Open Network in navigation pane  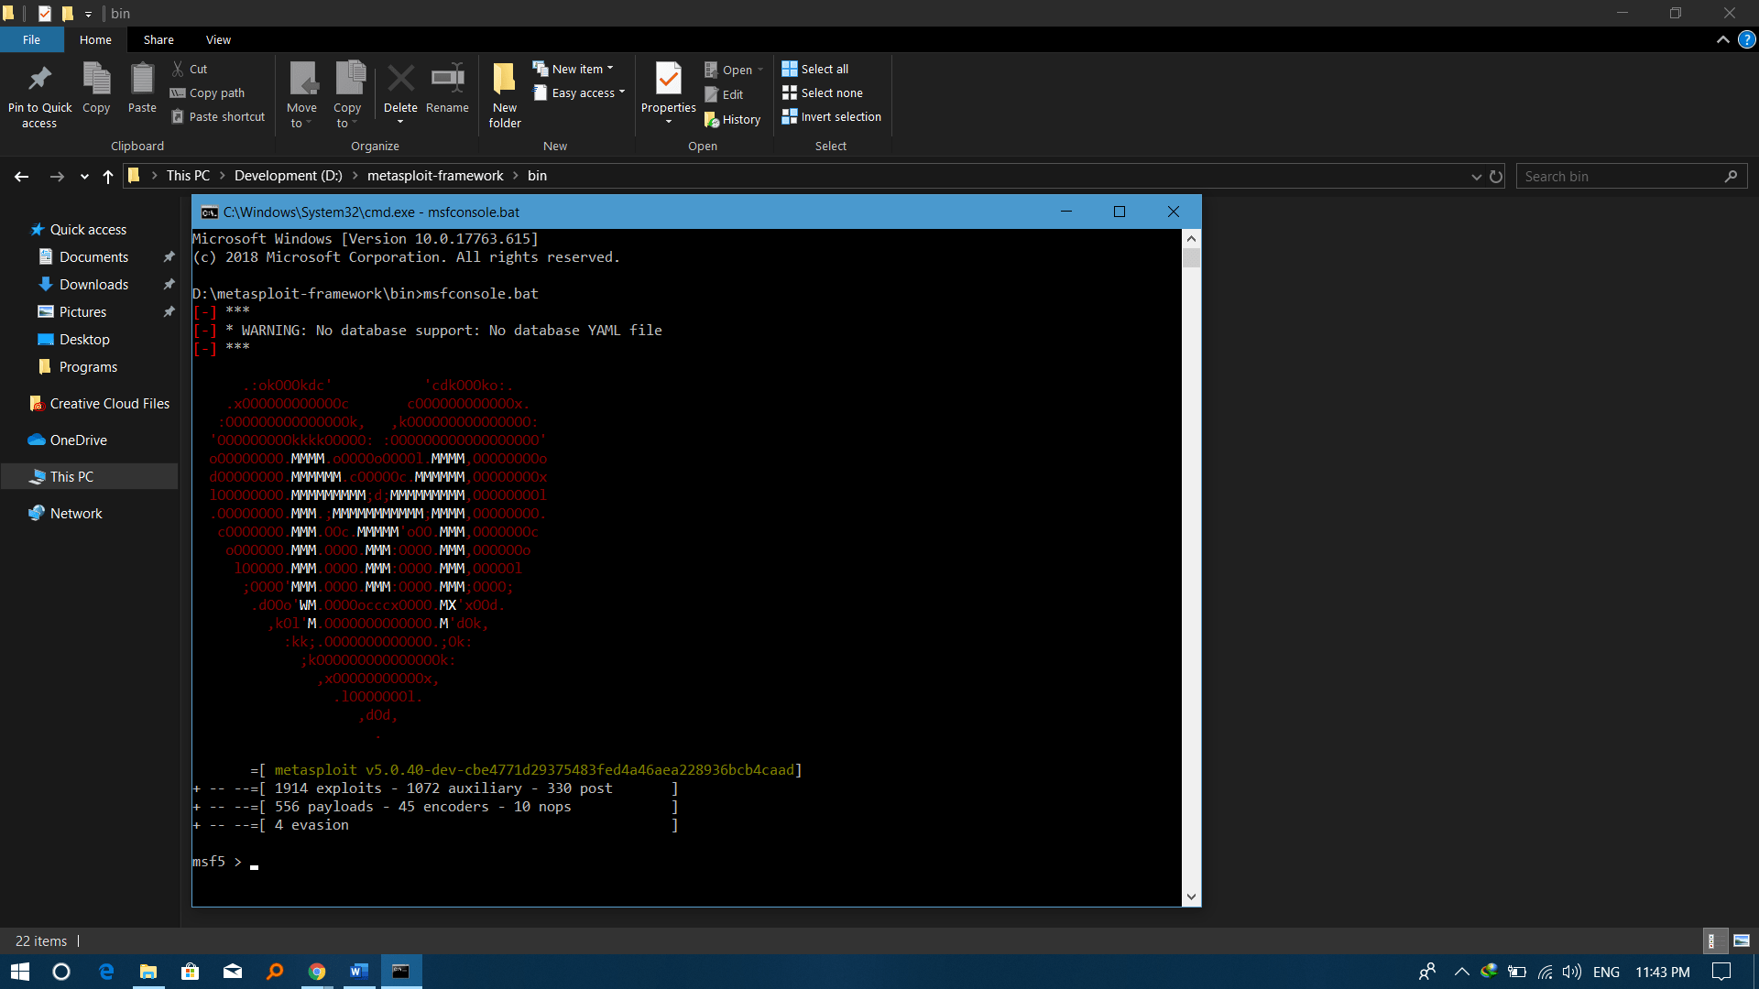pos(76,513)
